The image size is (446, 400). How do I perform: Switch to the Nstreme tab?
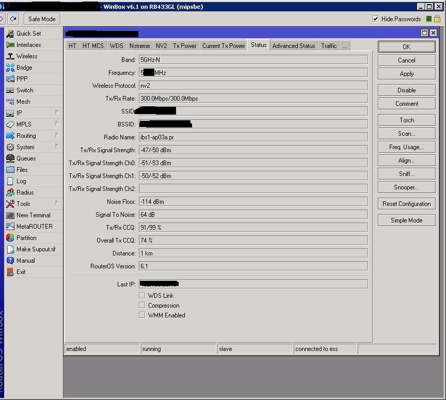(139, 46)
